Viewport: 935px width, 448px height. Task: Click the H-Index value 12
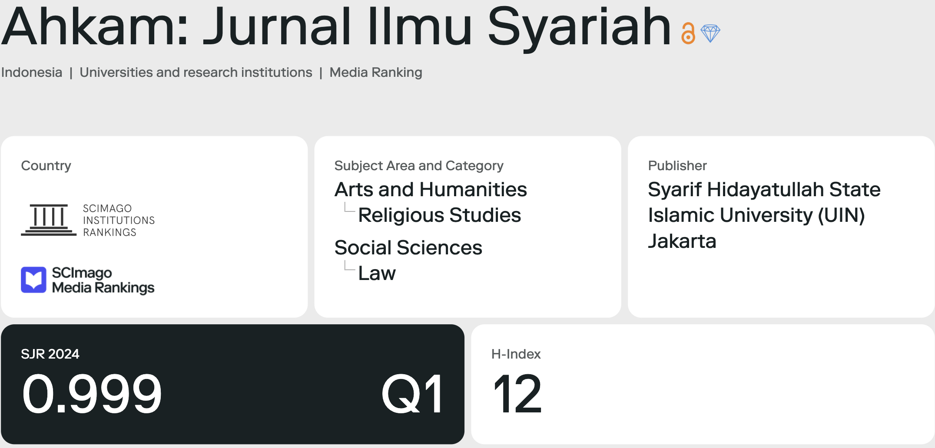click(517, 394)
